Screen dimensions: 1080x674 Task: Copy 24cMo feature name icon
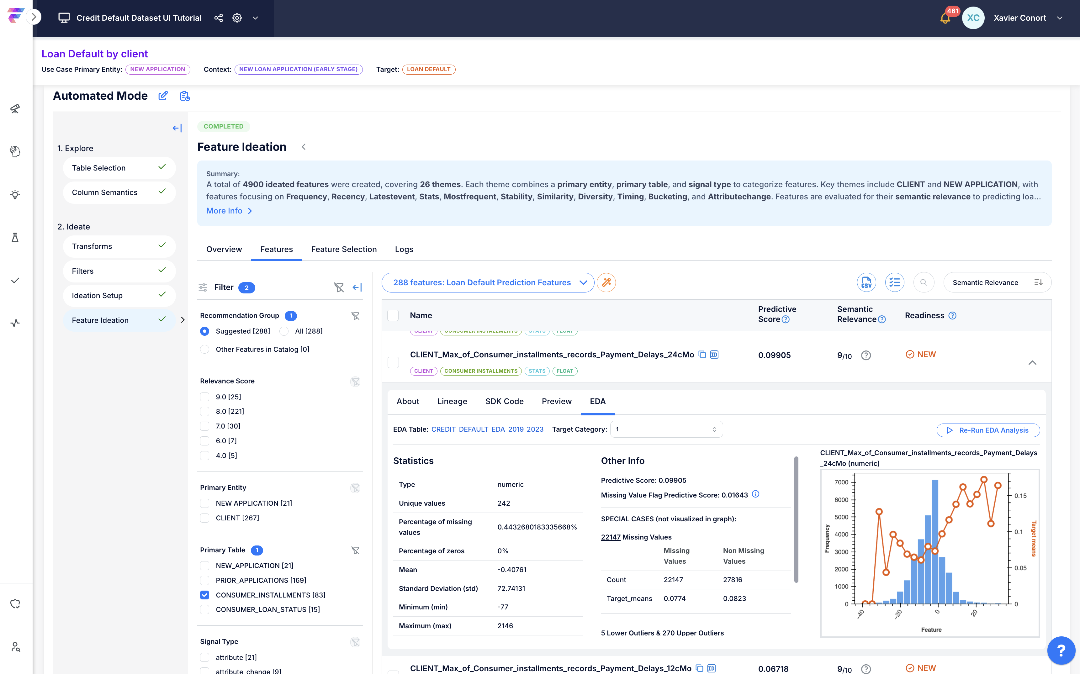click(x=702, y=354)
